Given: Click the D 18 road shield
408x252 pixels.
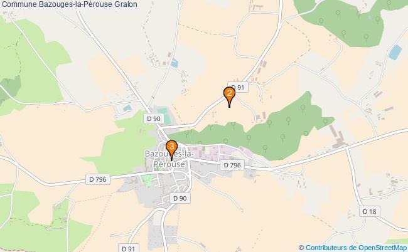Looking at the screenshot, I should coord(370,211).
